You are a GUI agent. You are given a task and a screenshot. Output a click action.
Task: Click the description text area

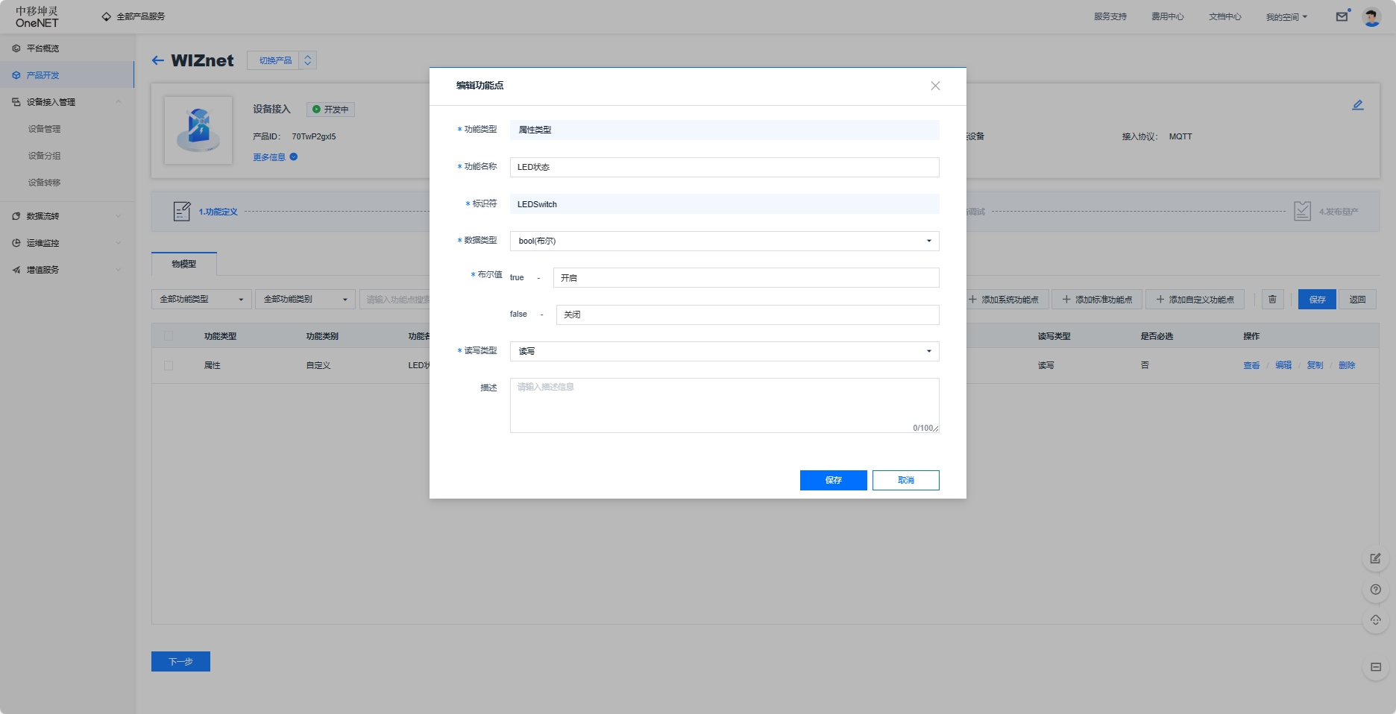tap(723, 405)
